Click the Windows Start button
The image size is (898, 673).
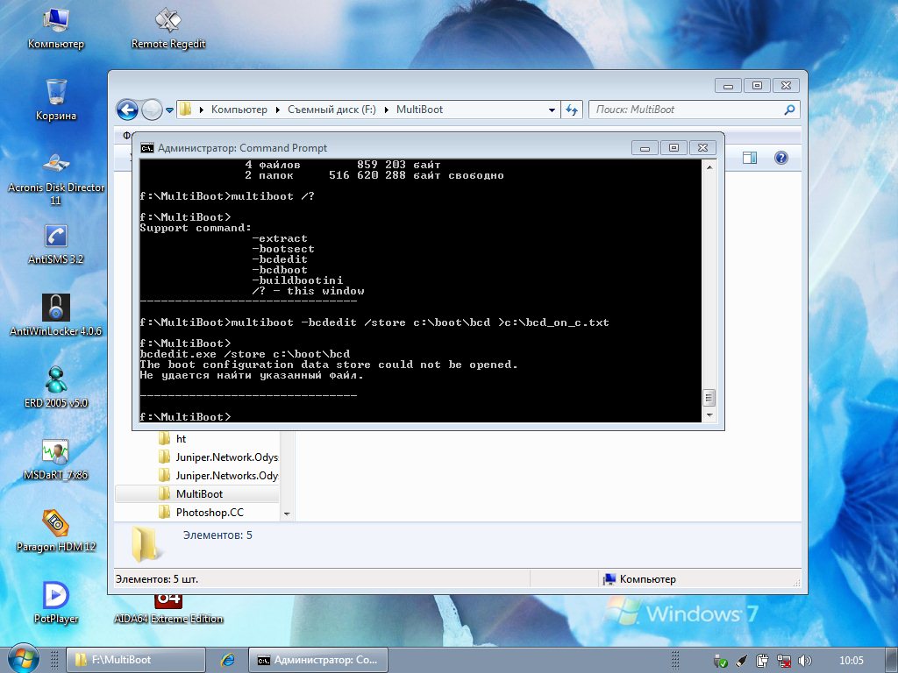tap(24, 659)
